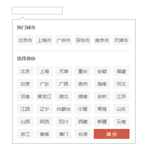Screen dimensions: 159x157
Task: Choose 香港 from province list
Action: (44, 134)
